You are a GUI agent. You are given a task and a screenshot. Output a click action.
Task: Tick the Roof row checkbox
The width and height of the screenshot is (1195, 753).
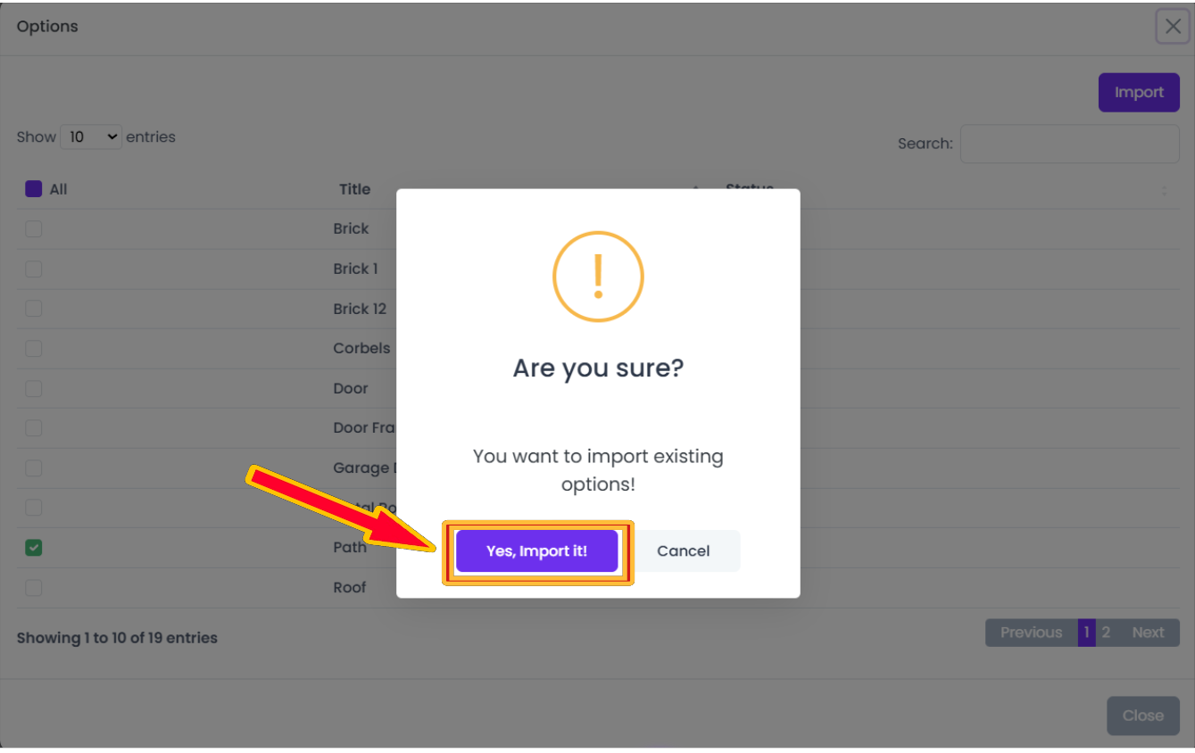tap(34, 588)
